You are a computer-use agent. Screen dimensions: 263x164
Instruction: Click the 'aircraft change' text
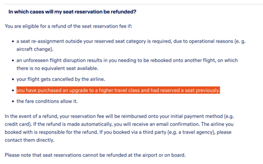click(35, 49)
